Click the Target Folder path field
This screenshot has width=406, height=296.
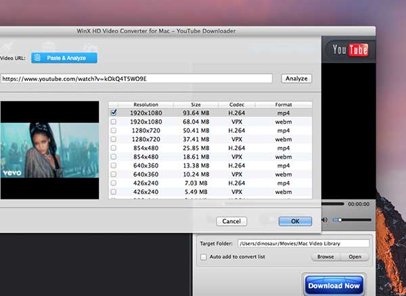coord(303,243)
